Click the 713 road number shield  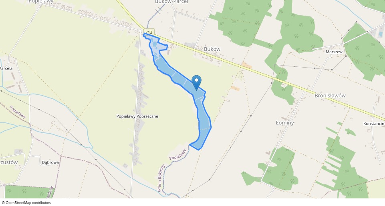pyautogui.click(x=149, y=32)
